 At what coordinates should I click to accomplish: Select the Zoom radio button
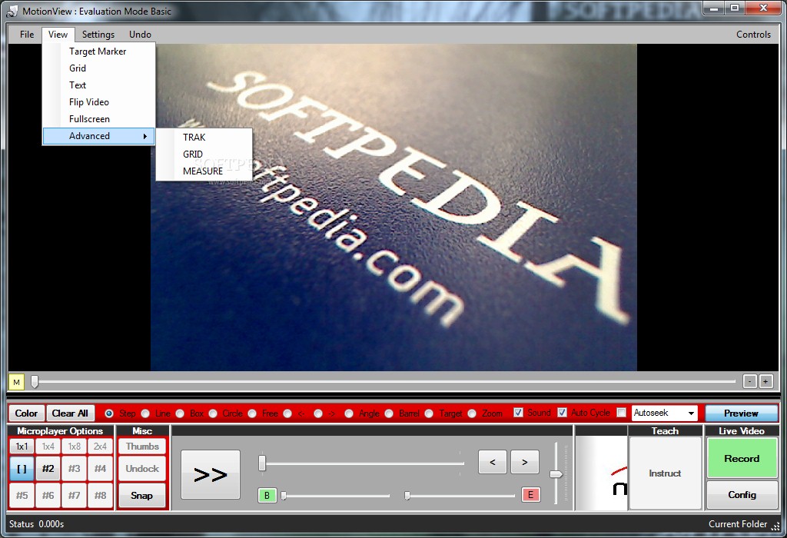(472, 413)
